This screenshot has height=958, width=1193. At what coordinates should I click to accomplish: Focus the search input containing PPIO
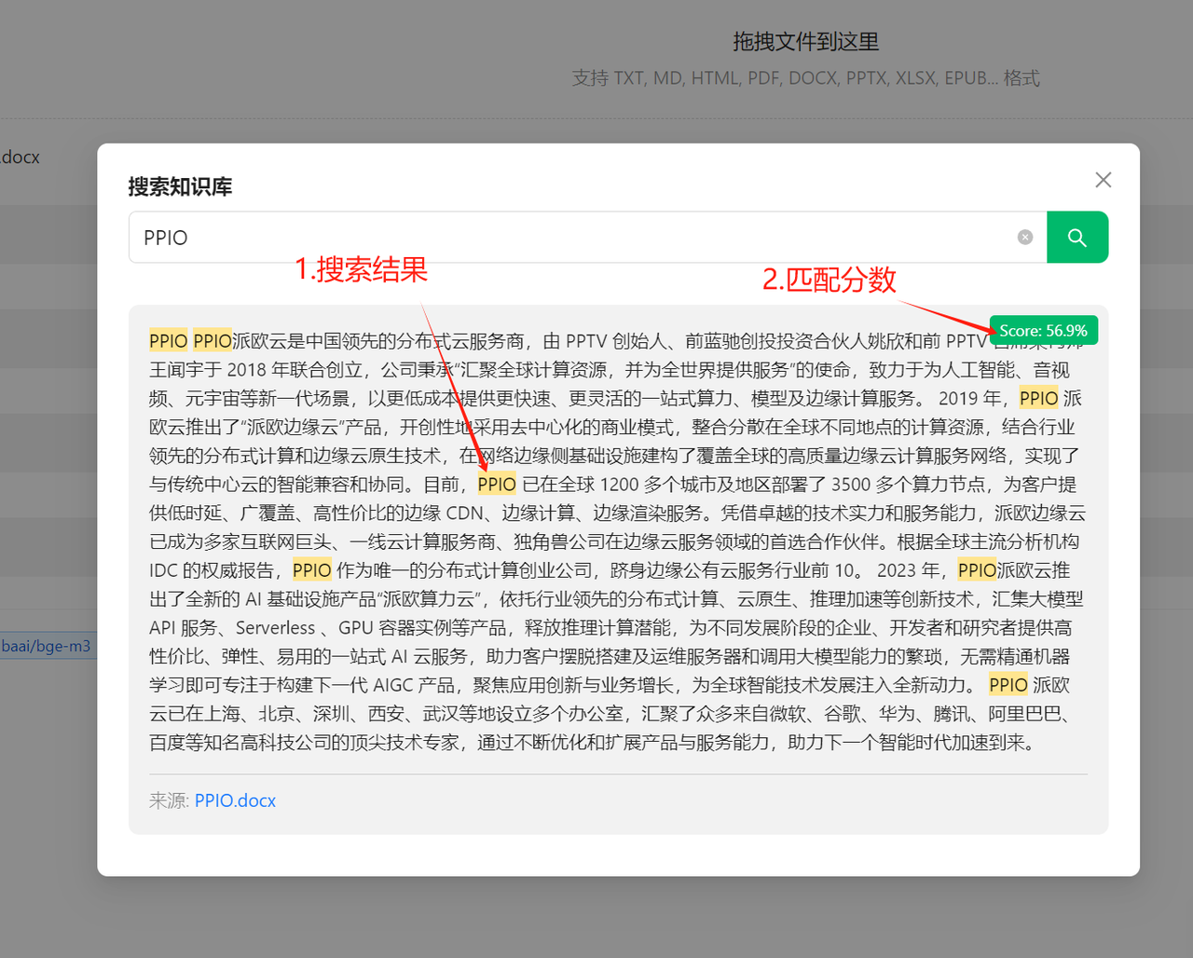point(587,238)
